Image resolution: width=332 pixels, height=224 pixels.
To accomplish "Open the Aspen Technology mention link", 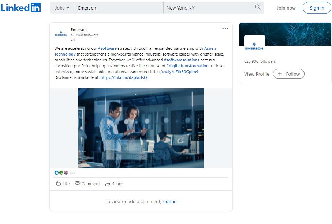I will [210, 48].
